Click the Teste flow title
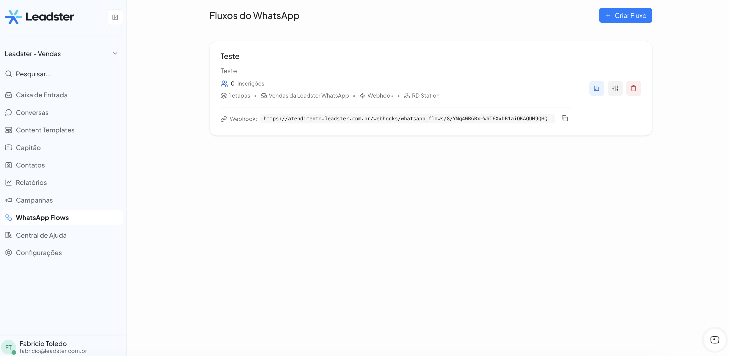 (x=230, y=56)
